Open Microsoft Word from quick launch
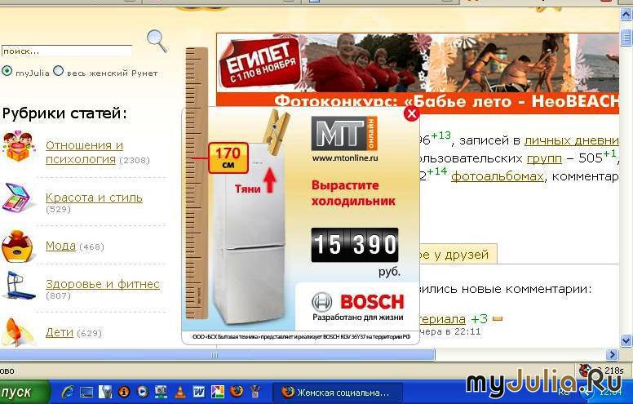This screenshot has height=404, width=633. click(199, 392)
